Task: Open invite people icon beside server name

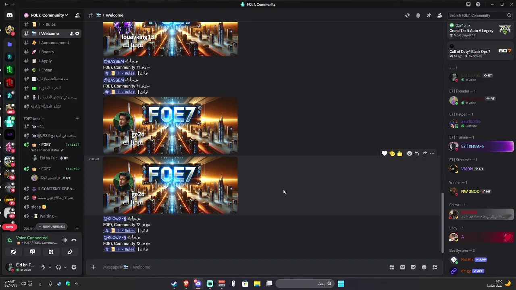Action: point(77,15)
